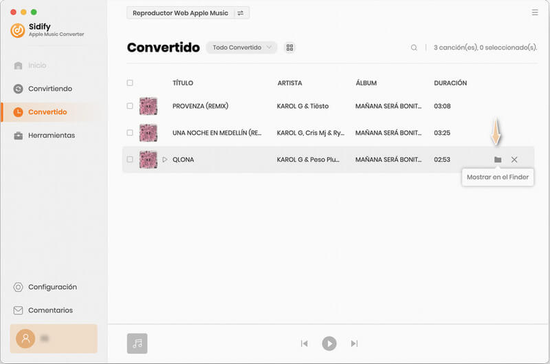Click the green maximize window button
550x364 pixels.
coord(34,12)
